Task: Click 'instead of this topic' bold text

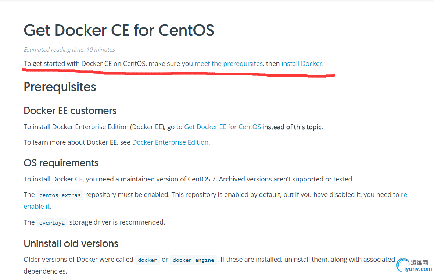Action: 292,127
